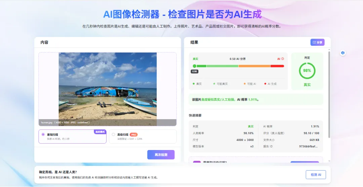
Task: Click the 报告 ID value 9736bbfbaf...
Action: click(308, 146)
